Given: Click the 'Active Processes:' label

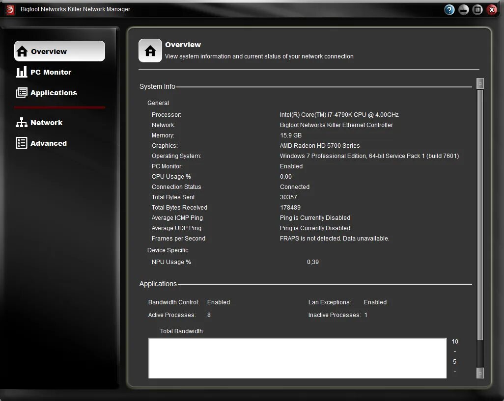Looking at the screenshot, I should [x=171, y=315].
